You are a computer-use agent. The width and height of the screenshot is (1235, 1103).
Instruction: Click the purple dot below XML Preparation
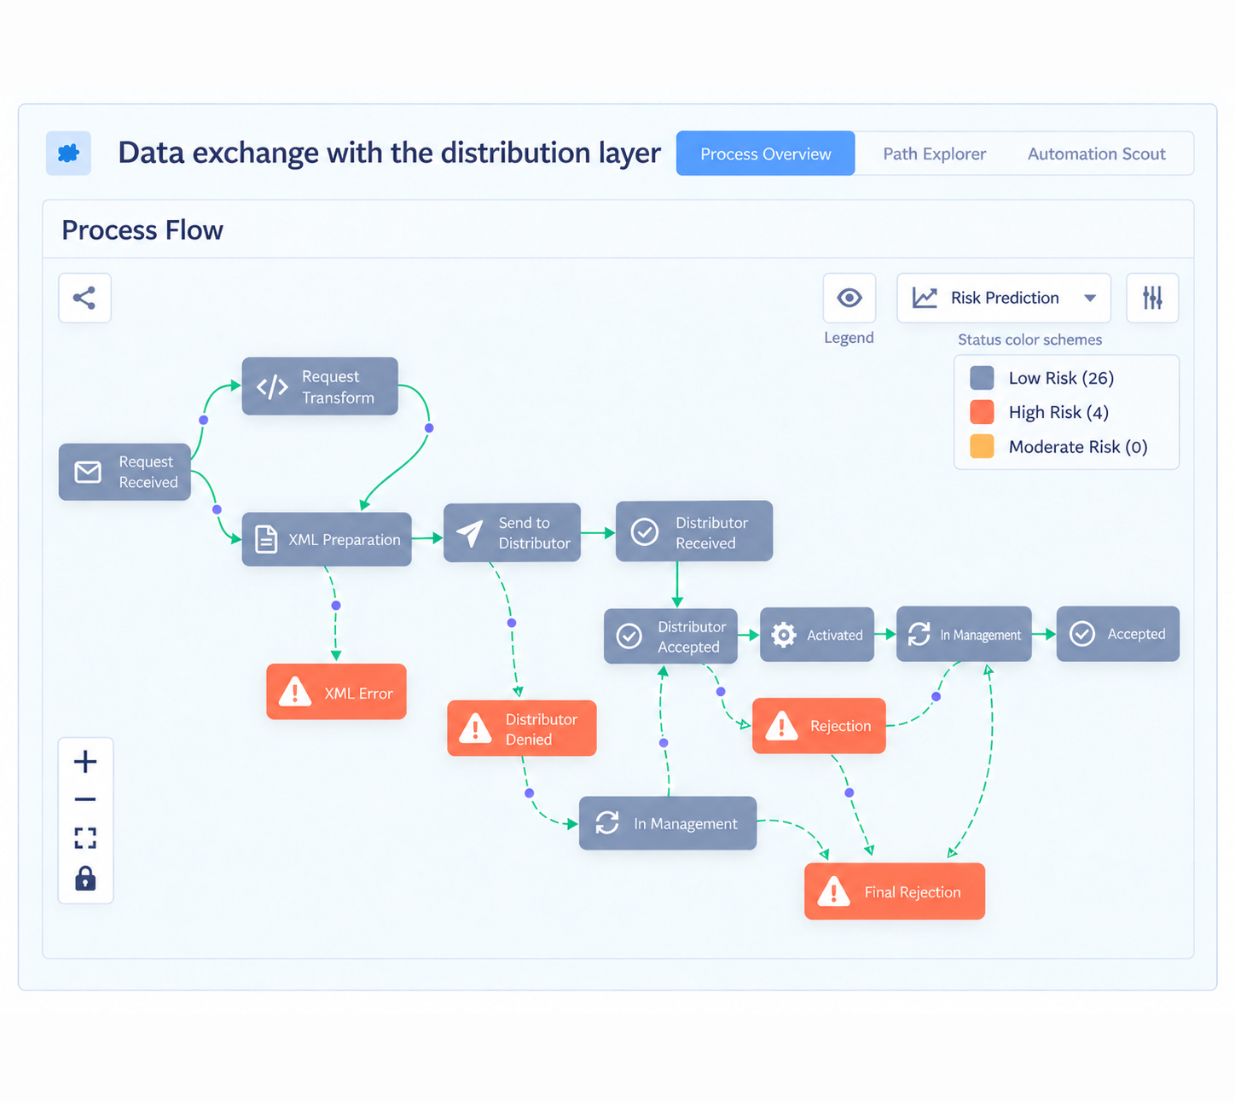pyautogui.click(x=336, y=606)
